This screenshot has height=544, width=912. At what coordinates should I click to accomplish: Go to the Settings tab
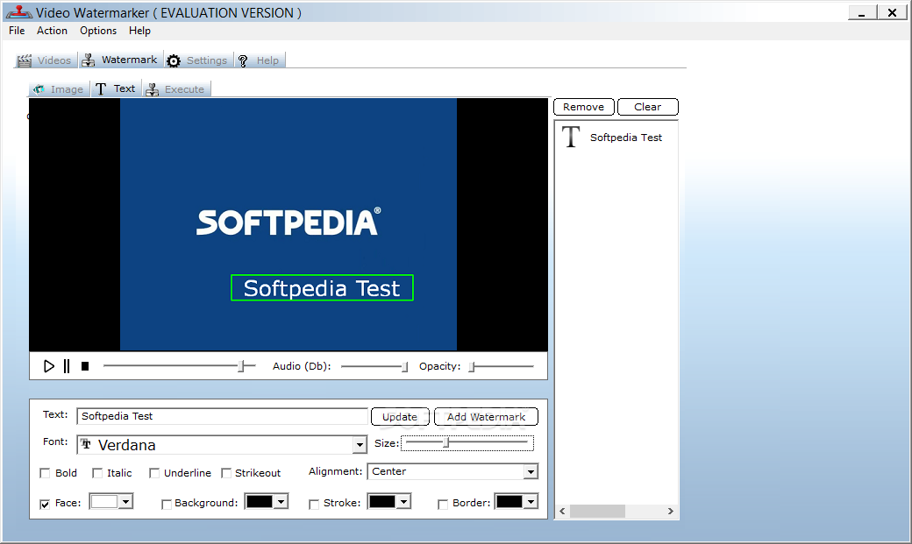click(198, 60)
